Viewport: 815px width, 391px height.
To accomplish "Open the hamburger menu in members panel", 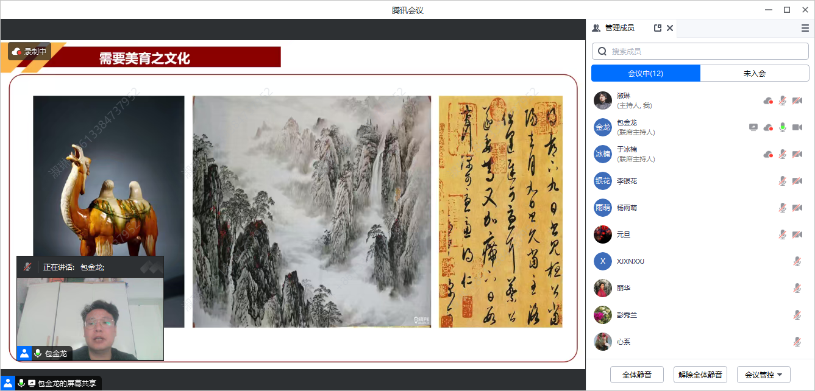I will point(805,28).
